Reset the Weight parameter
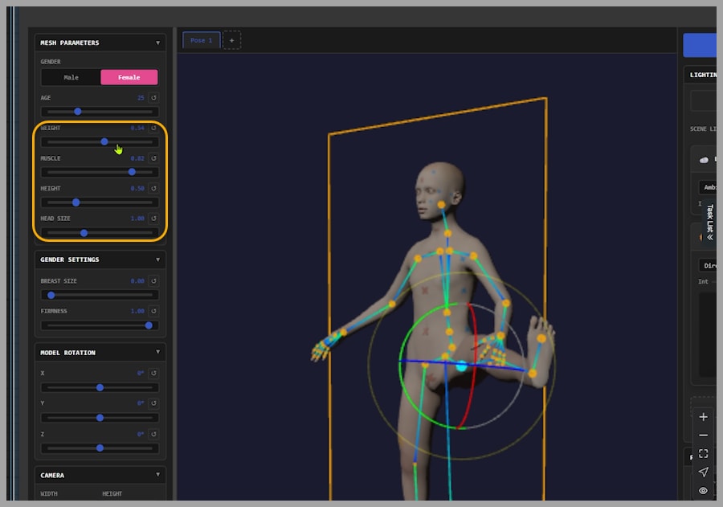 (153, 128)
